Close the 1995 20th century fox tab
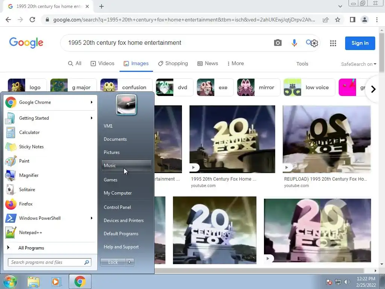 87,6
